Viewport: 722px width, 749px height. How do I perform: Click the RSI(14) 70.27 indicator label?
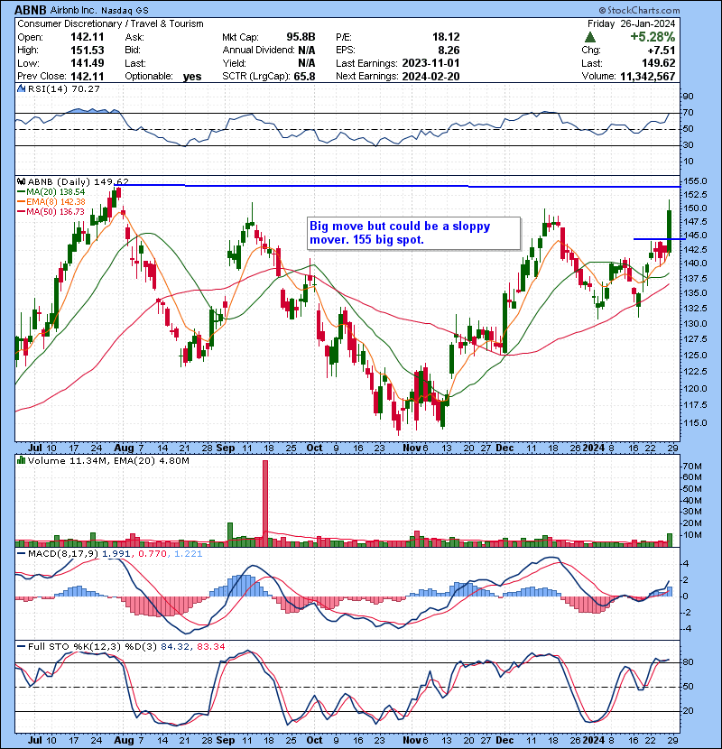(63, 88)
